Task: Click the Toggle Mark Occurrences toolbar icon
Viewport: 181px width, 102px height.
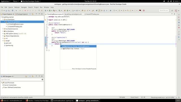Action: 99,10
